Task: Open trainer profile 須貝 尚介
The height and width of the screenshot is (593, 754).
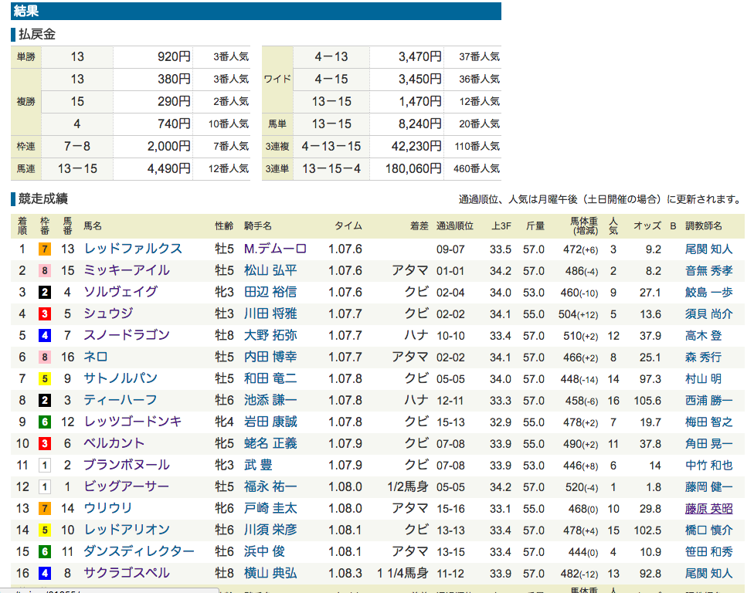Action: click(708, 314)
